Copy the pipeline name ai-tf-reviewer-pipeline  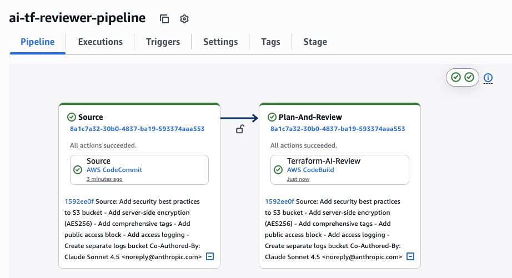(x=164, y=19)
